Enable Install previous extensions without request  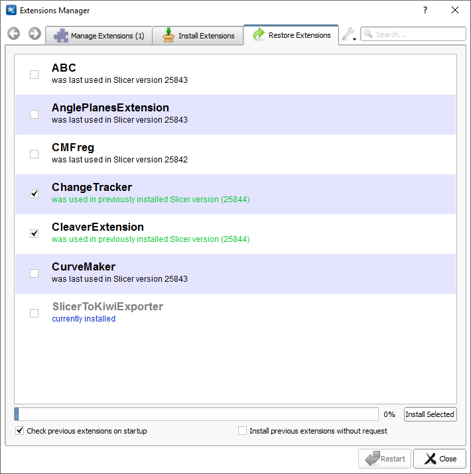pos(242,431)
